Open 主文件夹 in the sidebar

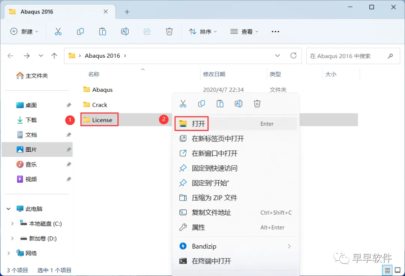[32, 76]
